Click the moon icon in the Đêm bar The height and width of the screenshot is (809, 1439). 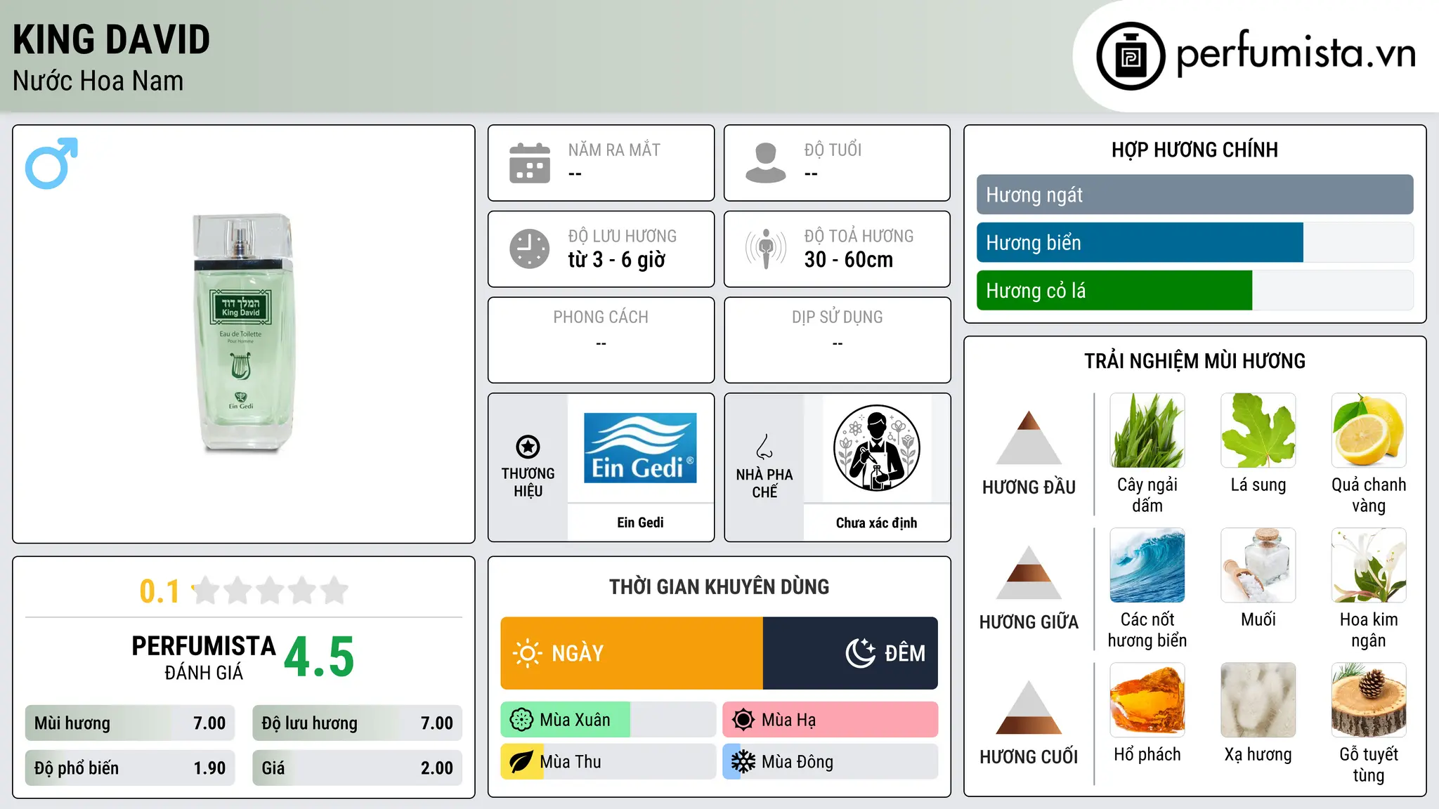(x=861, y=653)
